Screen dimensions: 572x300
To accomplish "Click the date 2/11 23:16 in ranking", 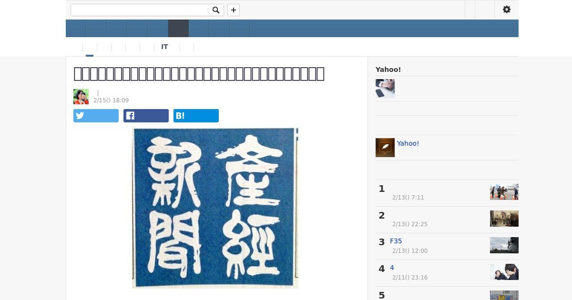I will 410,278.
